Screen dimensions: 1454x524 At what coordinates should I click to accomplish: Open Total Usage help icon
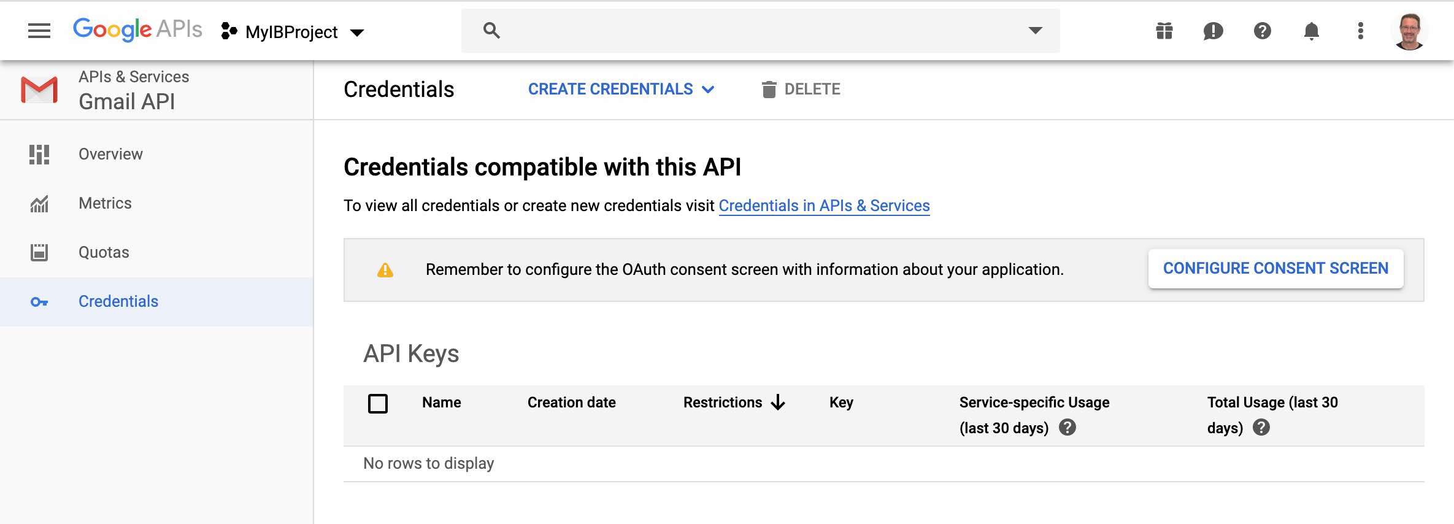pos(1261,428)
